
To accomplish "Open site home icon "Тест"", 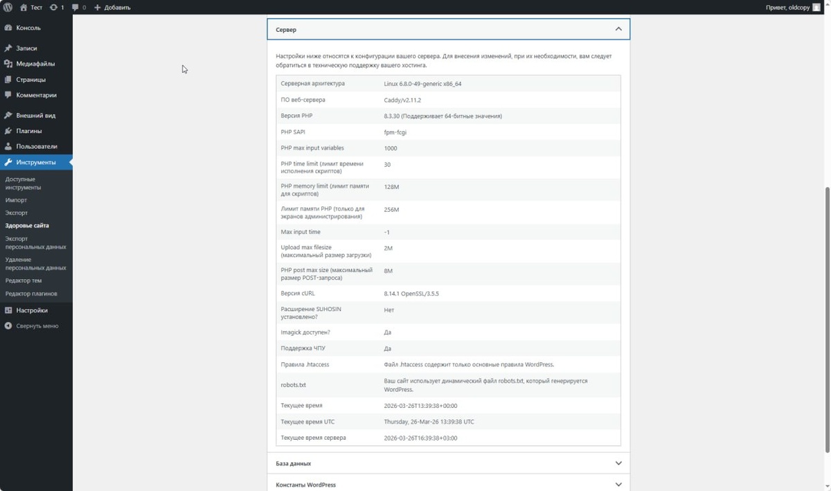I will pyautogui.click(x=24, y=7).
